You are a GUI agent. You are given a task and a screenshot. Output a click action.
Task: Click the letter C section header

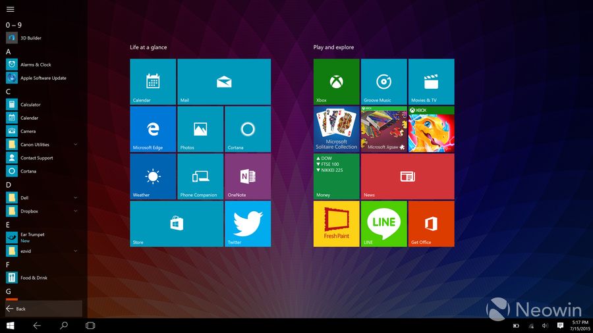pyautogui.click(x=9, y=91)
